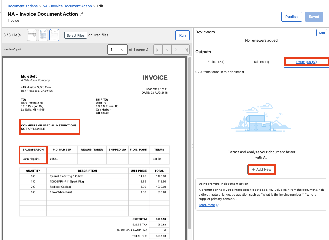Jump to the last document page
The image size is (329, 240).
[185, 50]
